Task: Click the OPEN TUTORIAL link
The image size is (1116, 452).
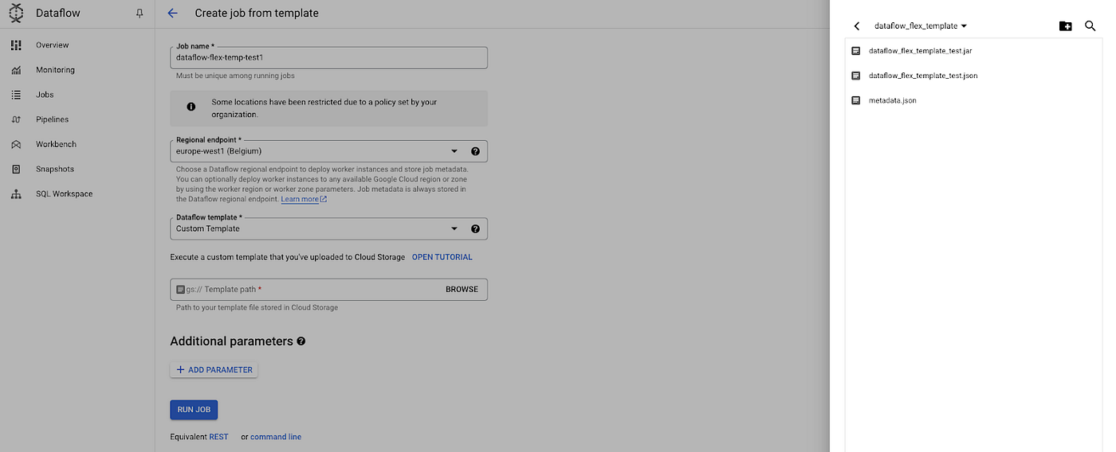Action: pyautogui.click(x=442, y=257)
